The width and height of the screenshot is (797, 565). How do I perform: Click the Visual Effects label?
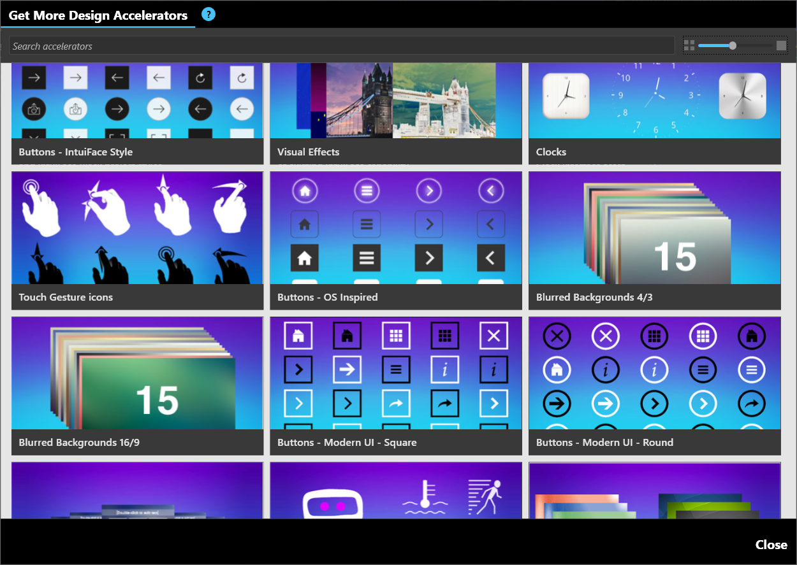[309, 152]
